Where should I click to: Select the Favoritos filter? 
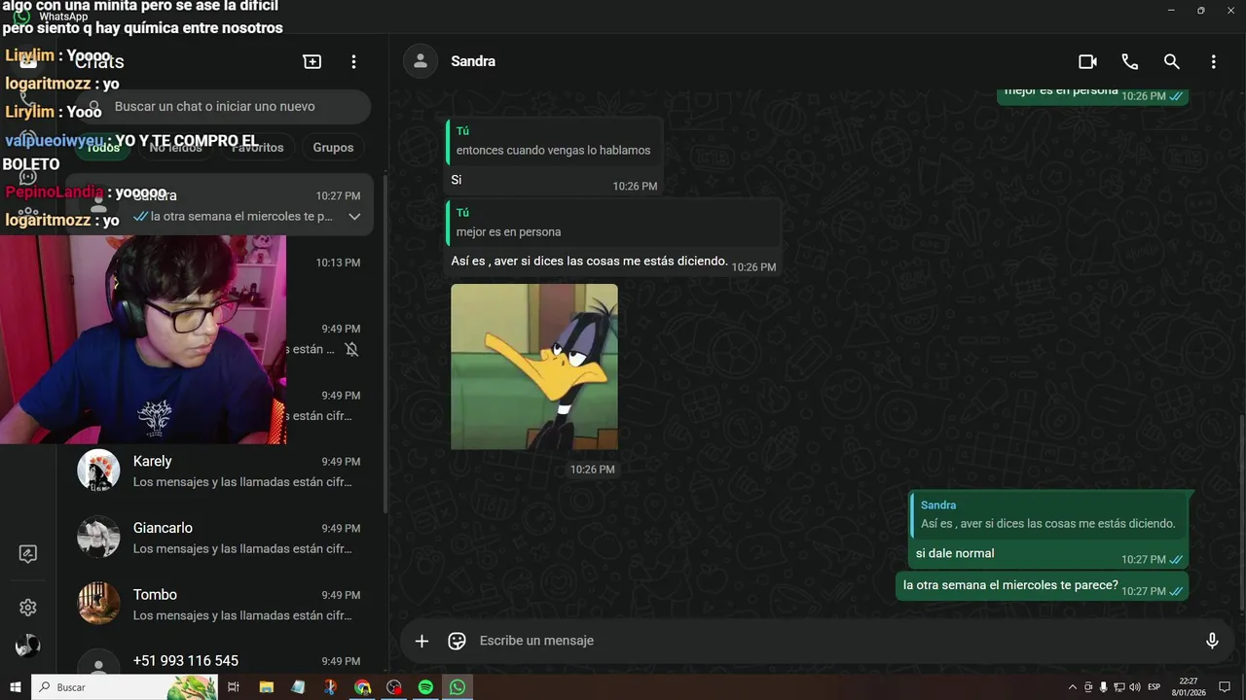[x=257, y=148]
